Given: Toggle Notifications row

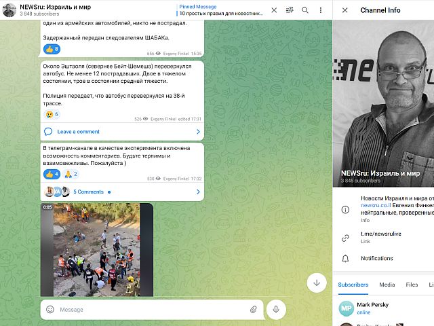Looking at the screenshot, I should (383, 258).
